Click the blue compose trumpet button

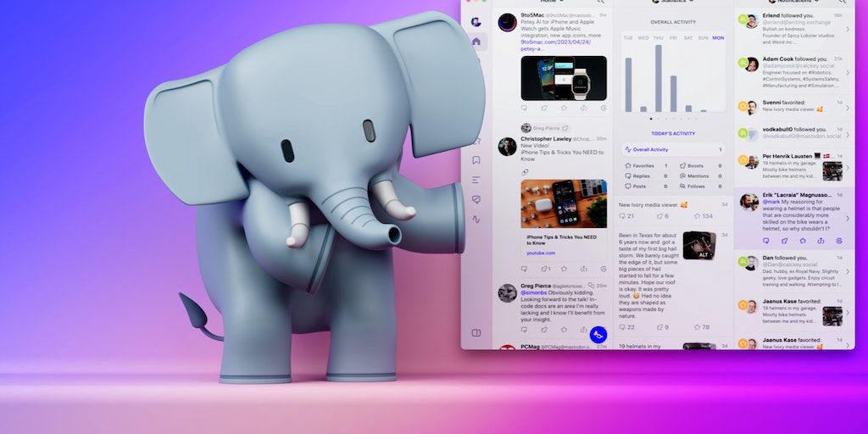pos(598,334)
